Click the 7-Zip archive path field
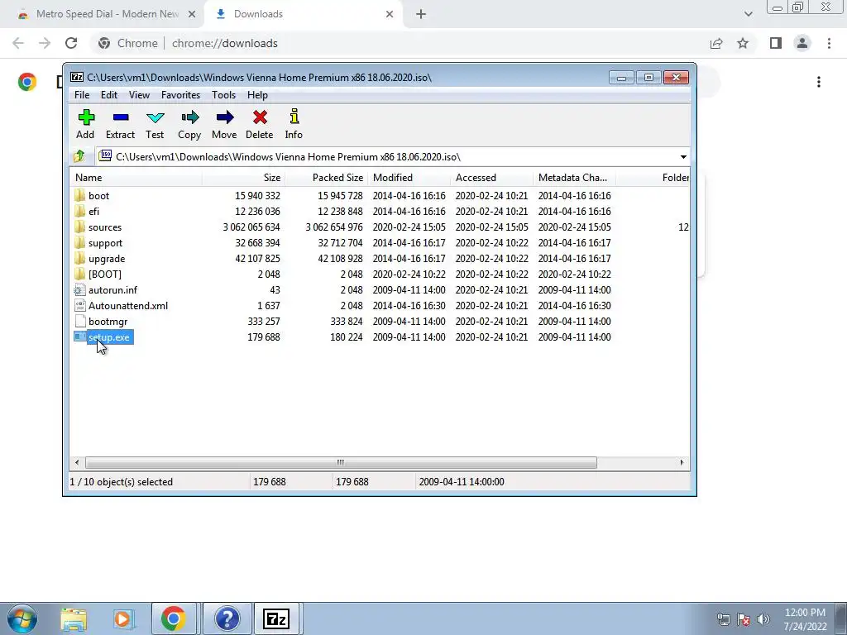The image size is (847, 635). pos(386,156)
